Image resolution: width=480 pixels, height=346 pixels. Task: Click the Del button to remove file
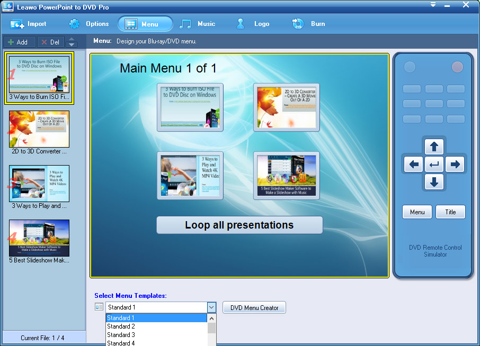[50, 42]
